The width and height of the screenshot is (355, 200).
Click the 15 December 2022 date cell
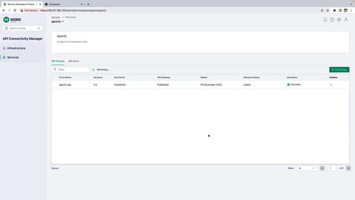(211, 85)
